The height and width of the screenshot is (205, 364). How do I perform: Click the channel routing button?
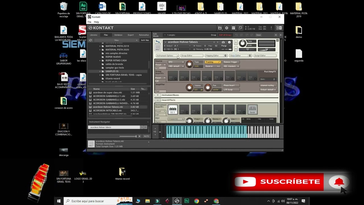[268, 85]
